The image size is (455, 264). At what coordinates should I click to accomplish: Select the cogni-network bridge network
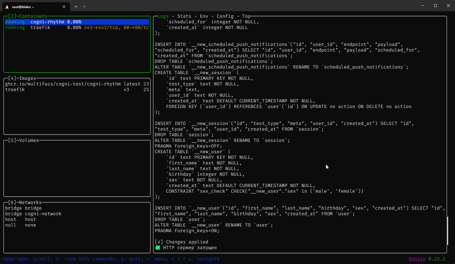33,214
